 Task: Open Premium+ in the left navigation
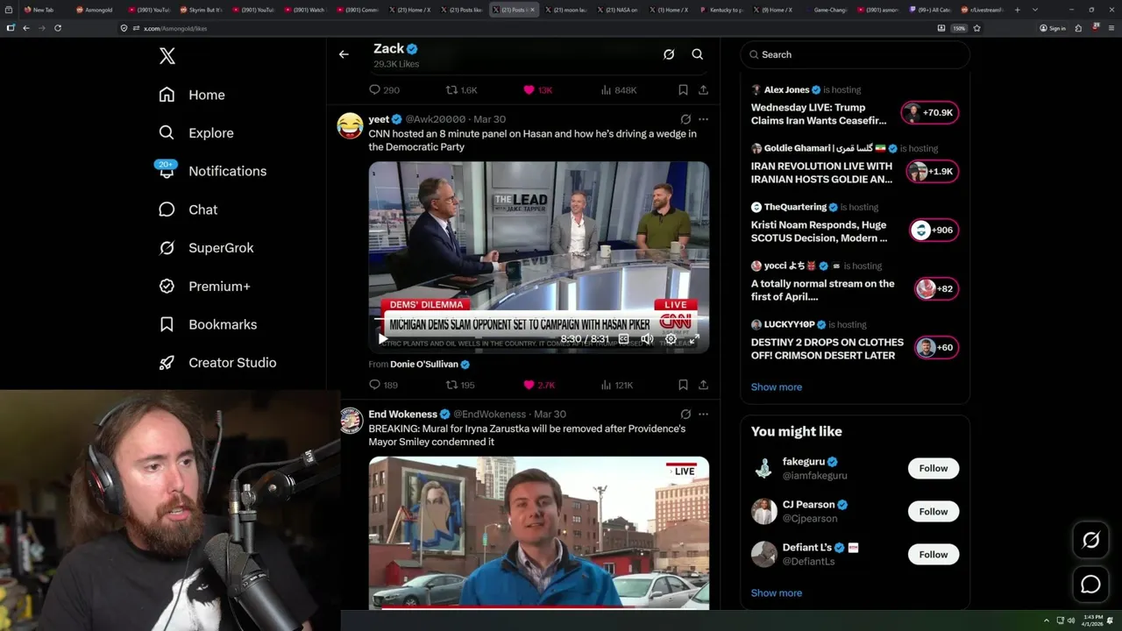click(x=204, y=287)
